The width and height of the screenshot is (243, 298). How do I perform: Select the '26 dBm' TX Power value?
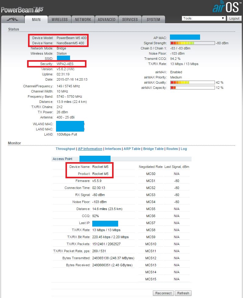pos(62,112)
